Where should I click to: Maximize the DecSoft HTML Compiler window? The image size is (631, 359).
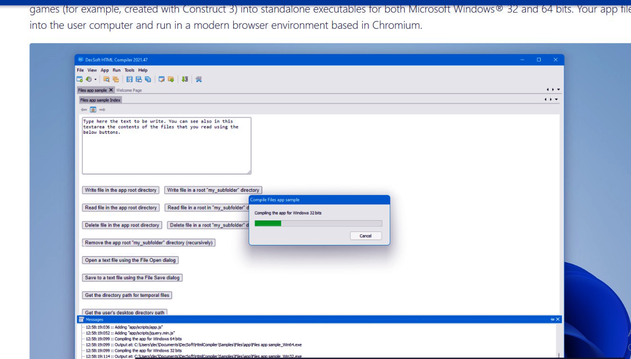point(539,60)
